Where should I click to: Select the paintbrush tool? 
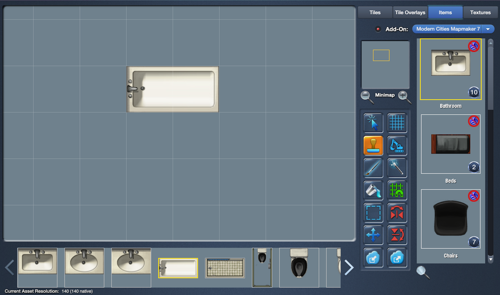tap(373, 168)
